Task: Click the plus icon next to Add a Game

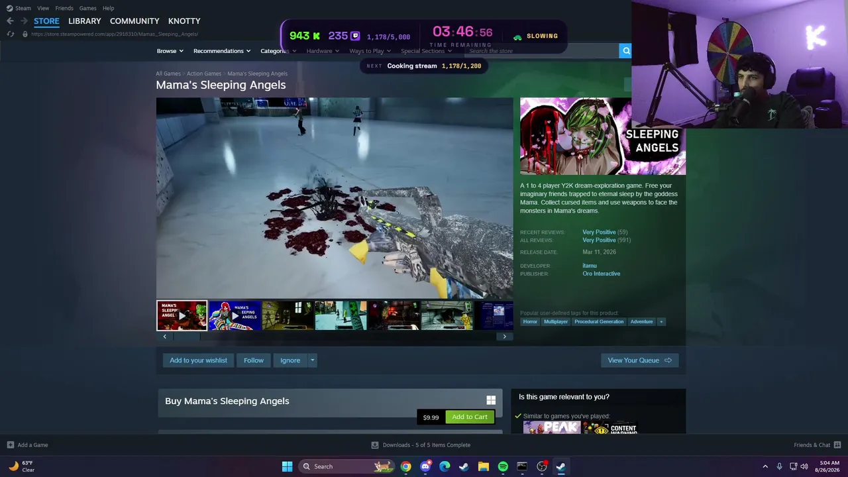Action: tap(10, 445)
